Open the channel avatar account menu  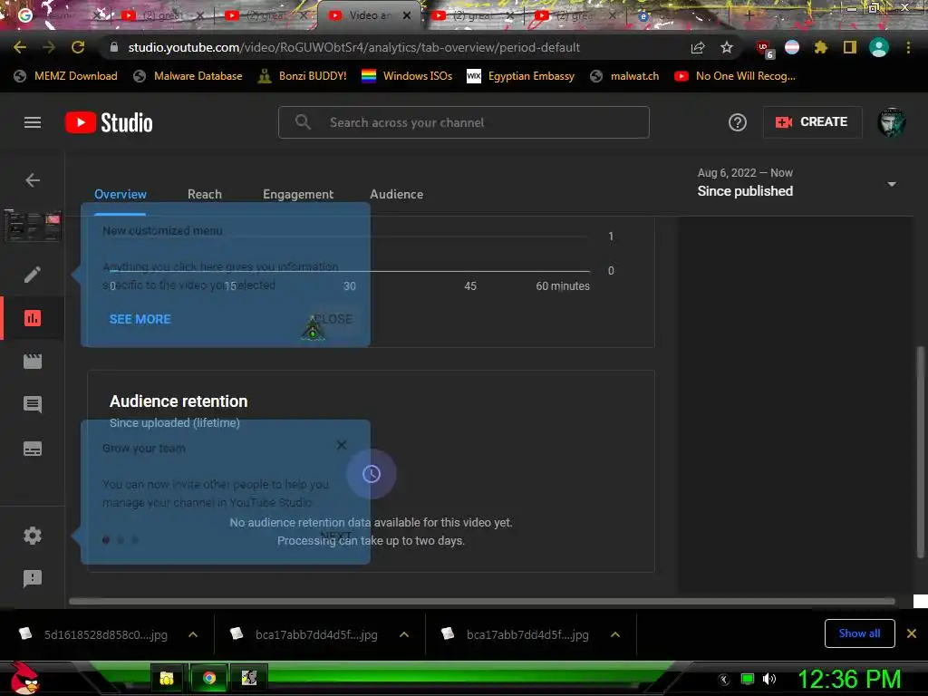point(892,122)
